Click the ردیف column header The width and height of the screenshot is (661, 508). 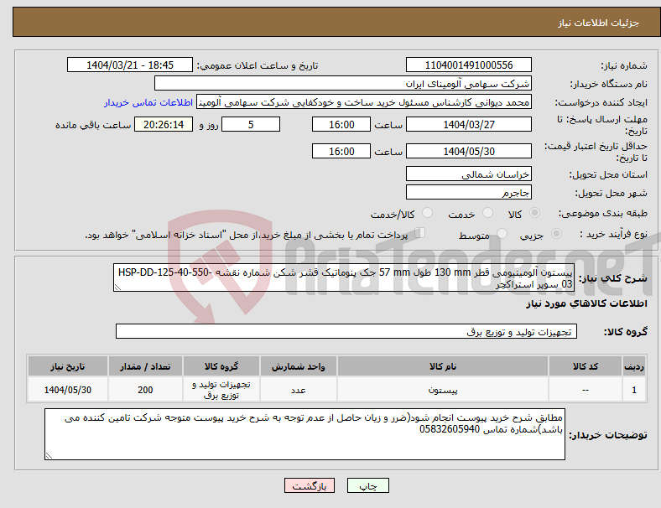click(633, 366)
